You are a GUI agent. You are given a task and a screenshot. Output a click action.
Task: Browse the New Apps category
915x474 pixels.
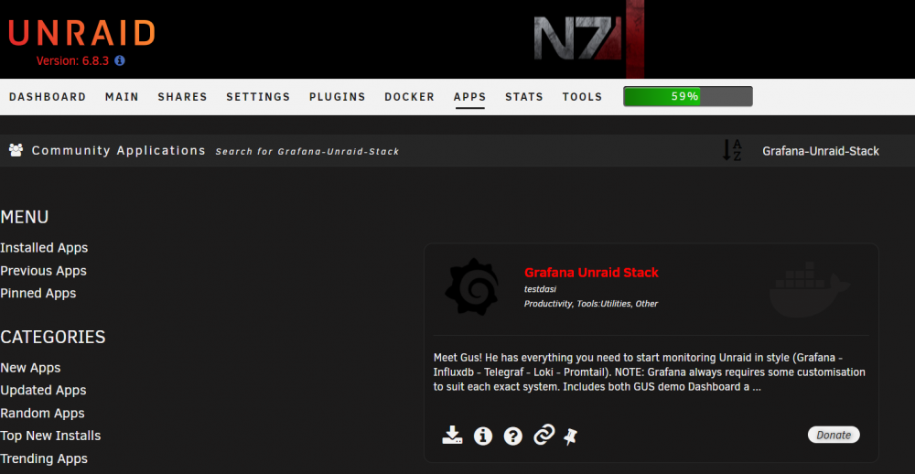pyautogui.click(x=30, y=368)
